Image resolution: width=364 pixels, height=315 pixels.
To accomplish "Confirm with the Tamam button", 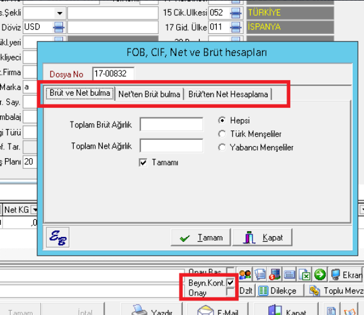I will (201, 238).
